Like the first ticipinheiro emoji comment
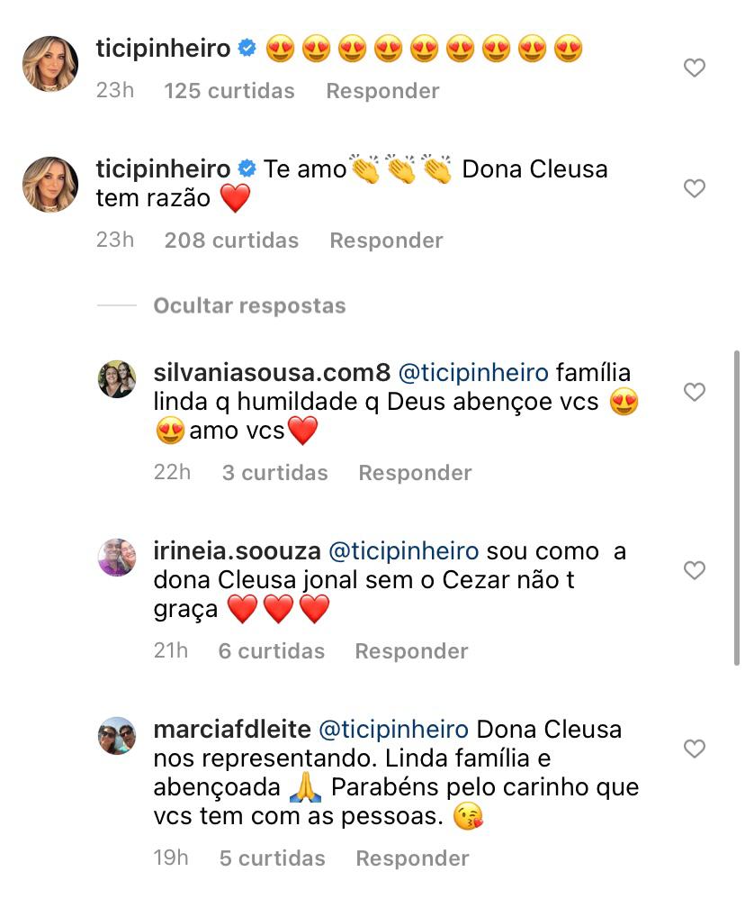Viewport: 745px width, 917px height. pos(695,68)
